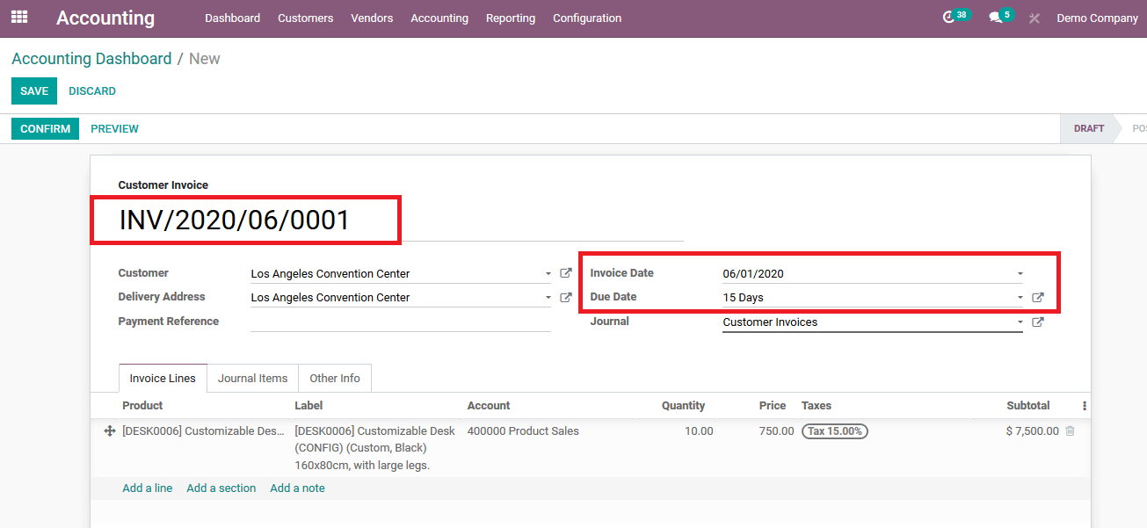Click the invoice number INV/2020/06/0001

pos(235,221)
